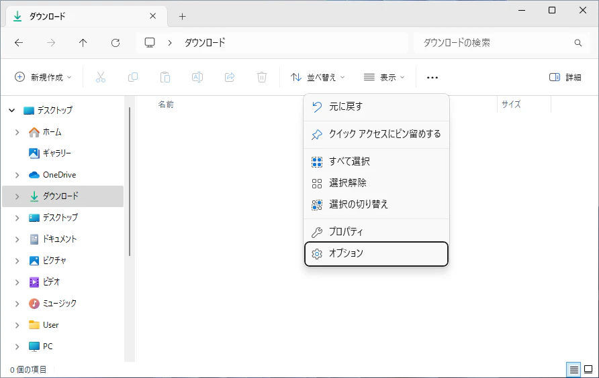Image resolution: width=599 pixels, height=378 pixels.
Task: Add a new tab with plus button
Action: coord(182,16)
